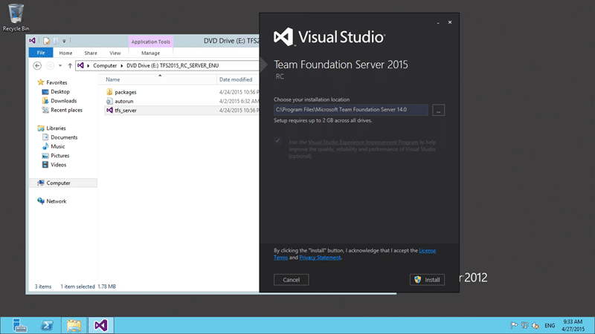Screen dimensions: 595x334
Task: Launch PowerShell from the taskbar
Action: click(x=47, y=325)
